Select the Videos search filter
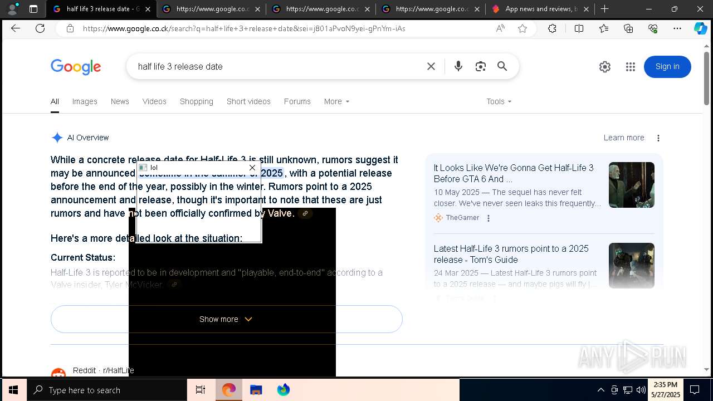Image resolution: width=713 pixels, height=401 pixels. pos(154,101)
